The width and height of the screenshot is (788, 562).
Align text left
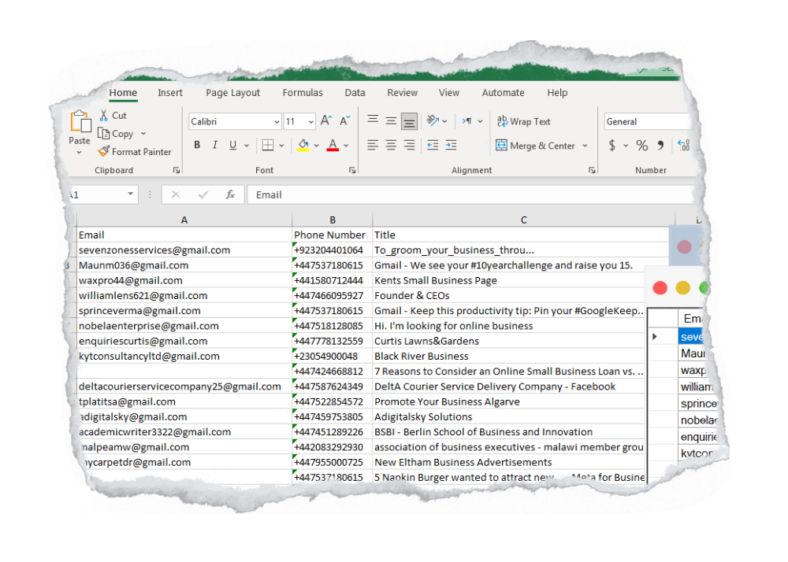click(373, 146)
